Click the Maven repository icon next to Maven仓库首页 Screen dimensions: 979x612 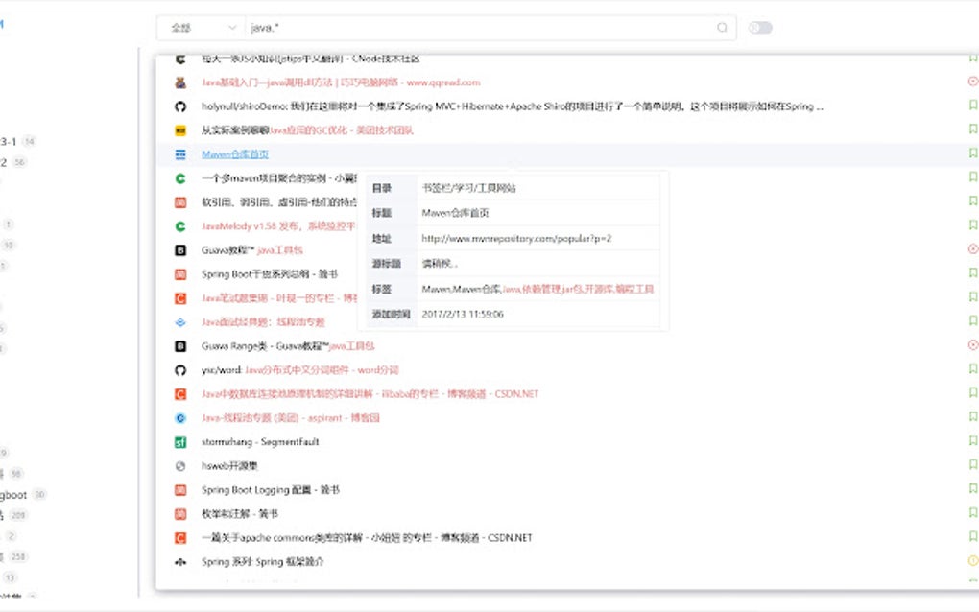pyautogui.click(x=180, y=153)
